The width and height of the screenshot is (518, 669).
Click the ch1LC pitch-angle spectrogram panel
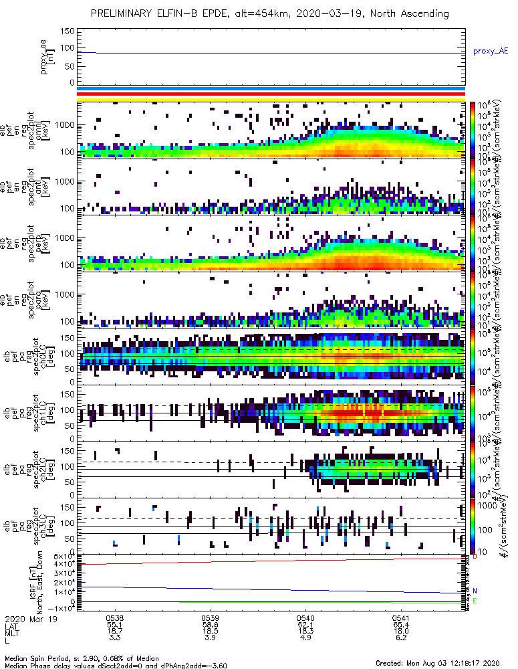click(x=271, y=413)
